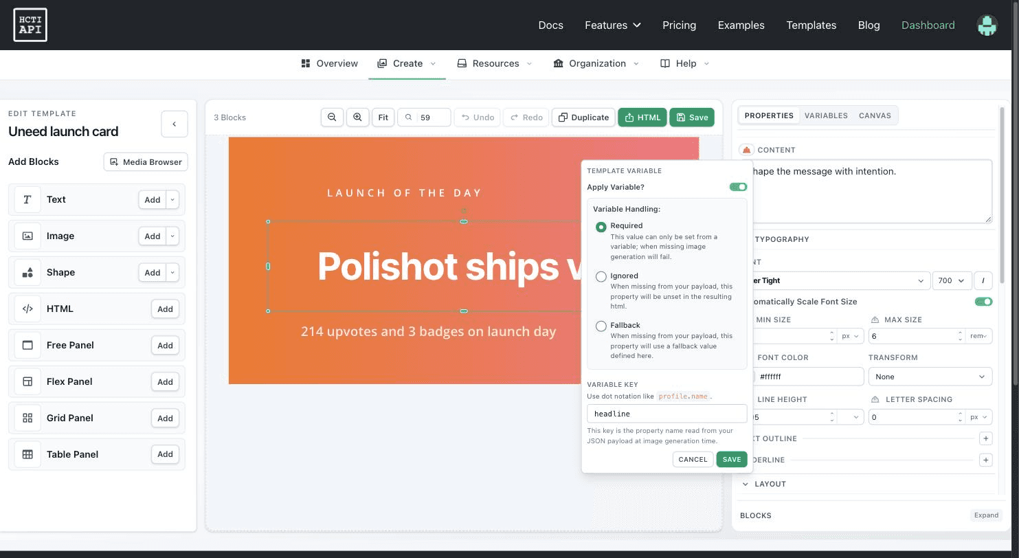Open the Text block Add options arrow

[x=172, y=200]
